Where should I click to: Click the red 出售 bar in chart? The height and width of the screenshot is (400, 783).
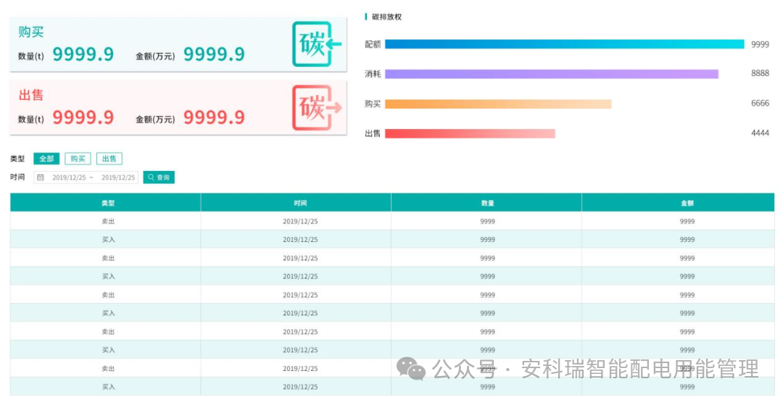[470, 133]
